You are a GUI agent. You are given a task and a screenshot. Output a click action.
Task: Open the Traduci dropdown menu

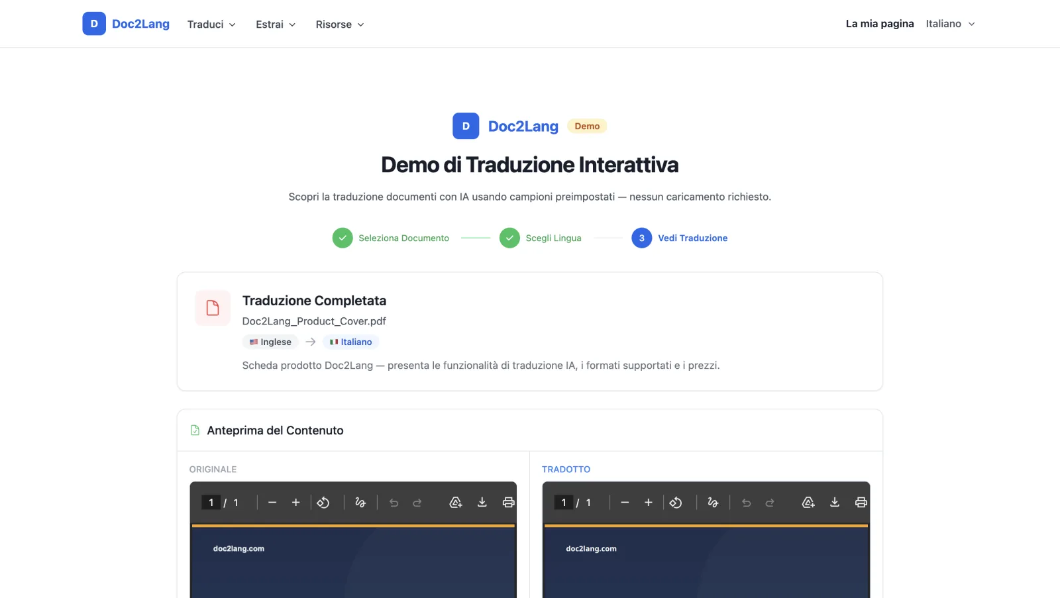[211, 25]
